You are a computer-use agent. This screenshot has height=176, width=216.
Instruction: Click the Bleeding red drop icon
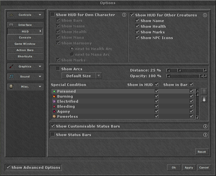pyautogui.click(x=54, y=106)
